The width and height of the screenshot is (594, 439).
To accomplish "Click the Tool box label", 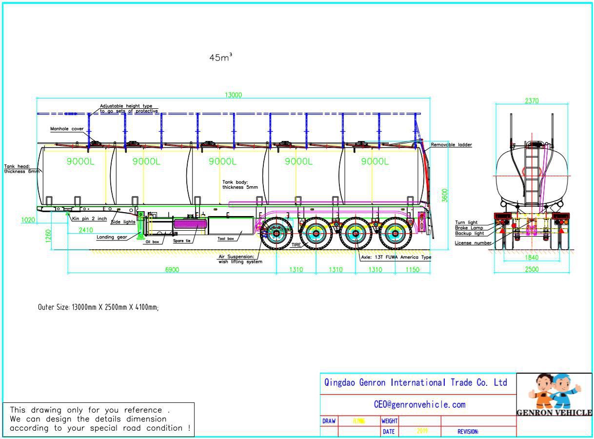I will coord(226,239).
